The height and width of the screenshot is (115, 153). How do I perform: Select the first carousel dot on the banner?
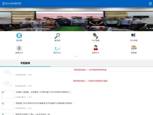(x=147, y=28)
